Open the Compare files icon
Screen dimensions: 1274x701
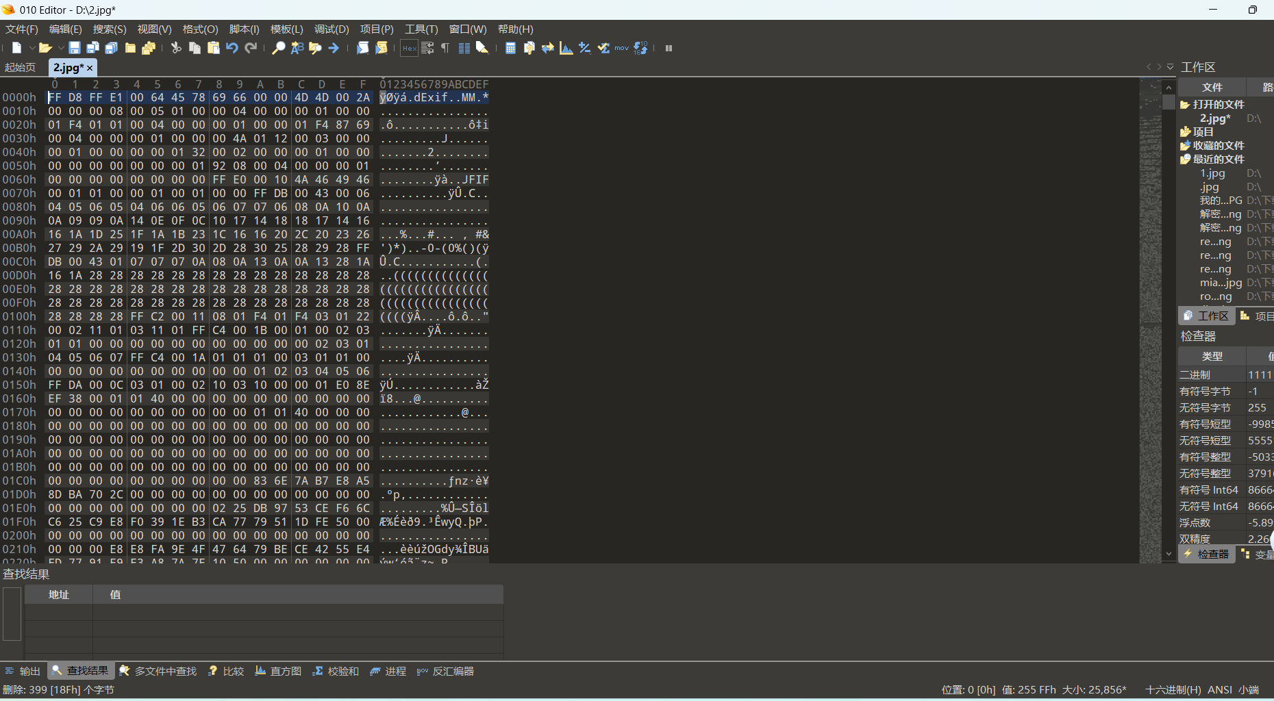coord(529,48)
